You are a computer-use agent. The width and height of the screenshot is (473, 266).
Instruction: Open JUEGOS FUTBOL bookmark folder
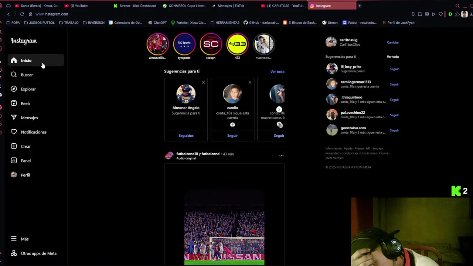coord(39,23)
